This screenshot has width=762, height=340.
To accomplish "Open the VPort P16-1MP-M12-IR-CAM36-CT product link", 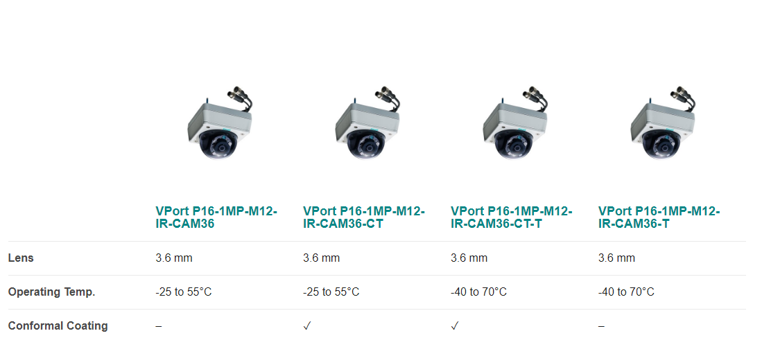I will point(364,217).
